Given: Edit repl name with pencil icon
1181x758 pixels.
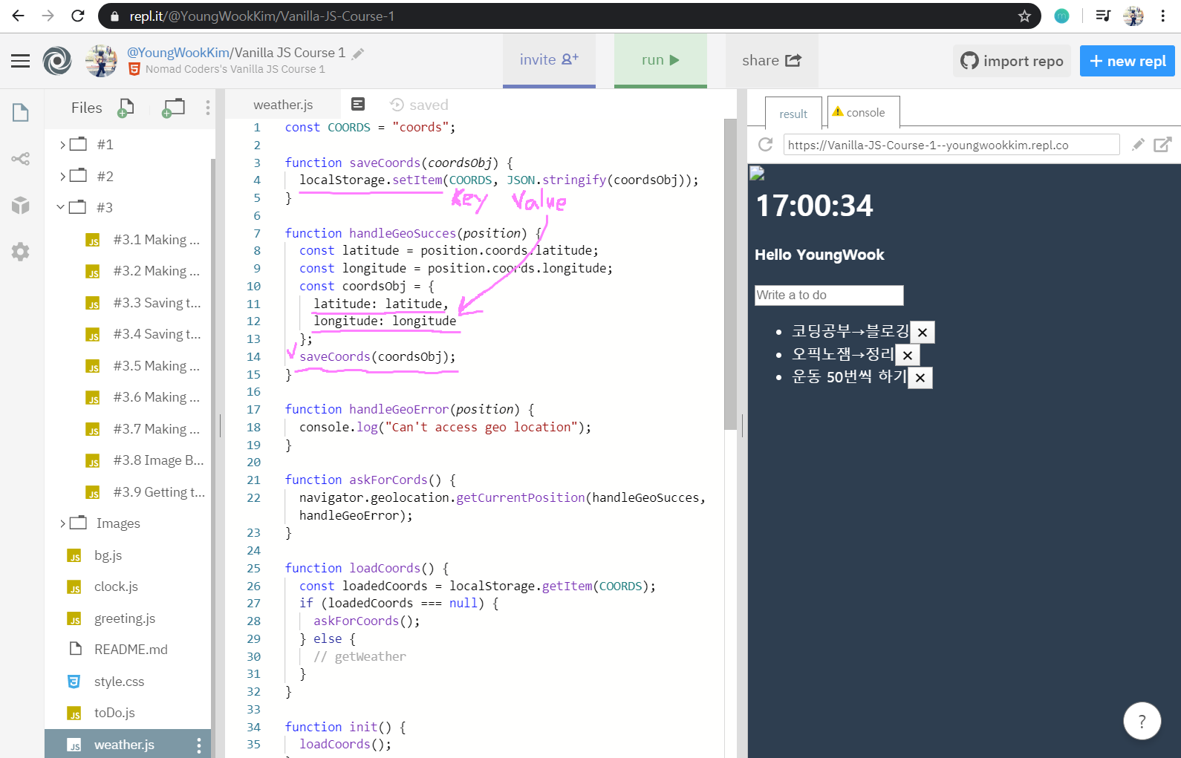Looking at the screenshot, I should click(358, 53).
